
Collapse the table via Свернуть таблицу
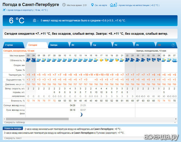point(14,122)
